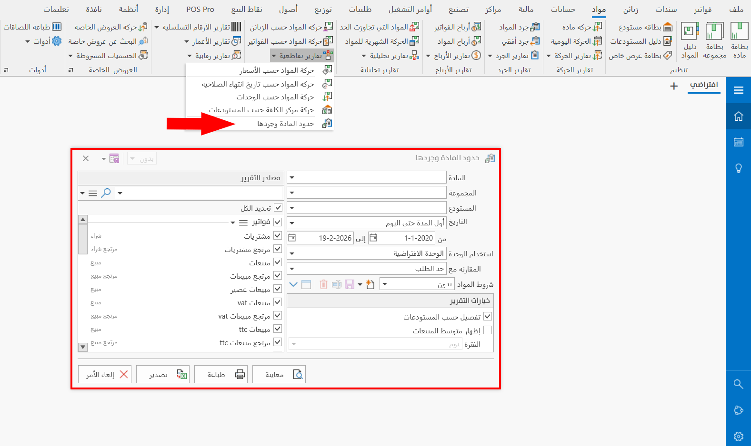This screenshot has height=446, width=751.
Task: Open the حركة مادة report
Action: coord(582,27)
